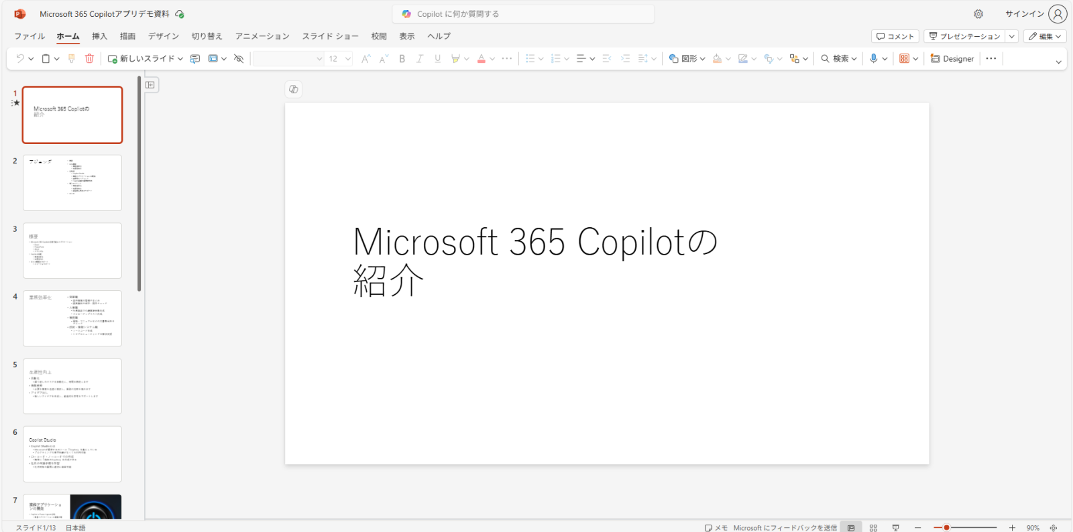Viewport: 1073px width, 532px height.
Task: Apply red font color
Action: tap(481, 59)
